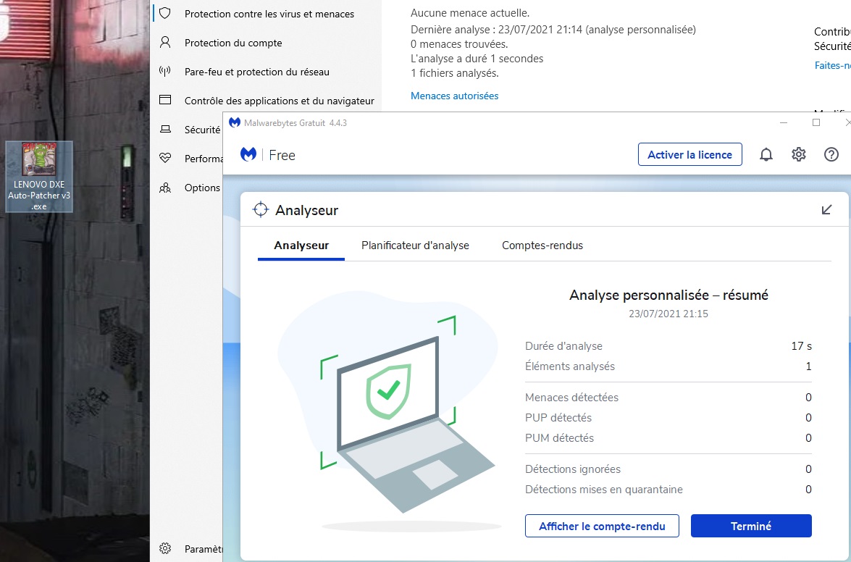This screenshot has width=851, height=562.
Task: Switch to the Analyseur tab
Action: (301, 246)
